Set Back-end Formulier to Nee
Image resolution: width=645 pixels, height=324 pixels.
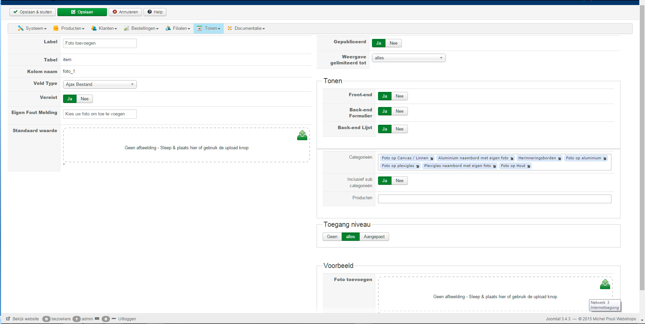coord(399,111)
